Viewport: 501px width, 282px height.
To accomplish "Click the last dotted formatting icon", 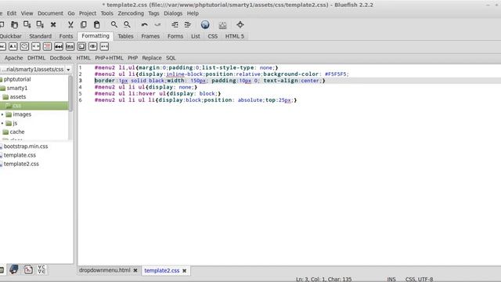I will (x=104, y=47).
